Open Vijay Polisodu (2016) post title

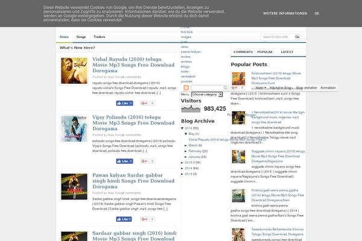click(133, 123)
